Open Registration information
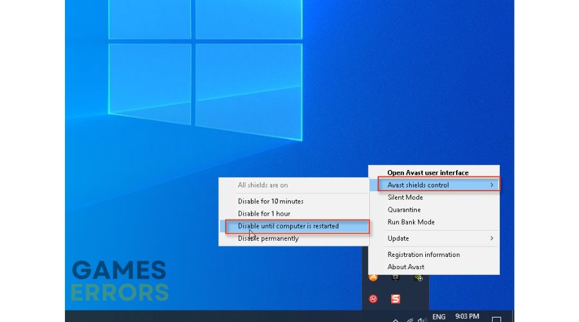 coord(434,255)
